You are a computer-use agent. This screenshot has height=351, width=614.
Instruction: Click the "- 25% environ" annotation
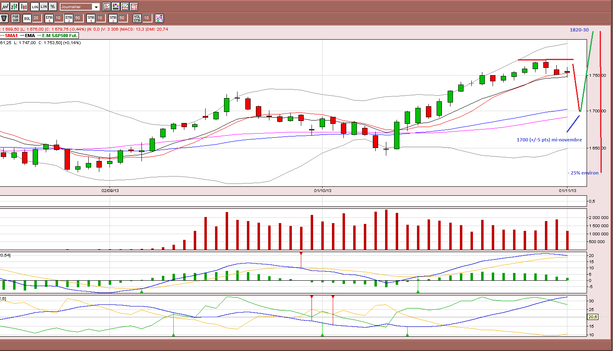pyautogui.click(x=583, y=173)
